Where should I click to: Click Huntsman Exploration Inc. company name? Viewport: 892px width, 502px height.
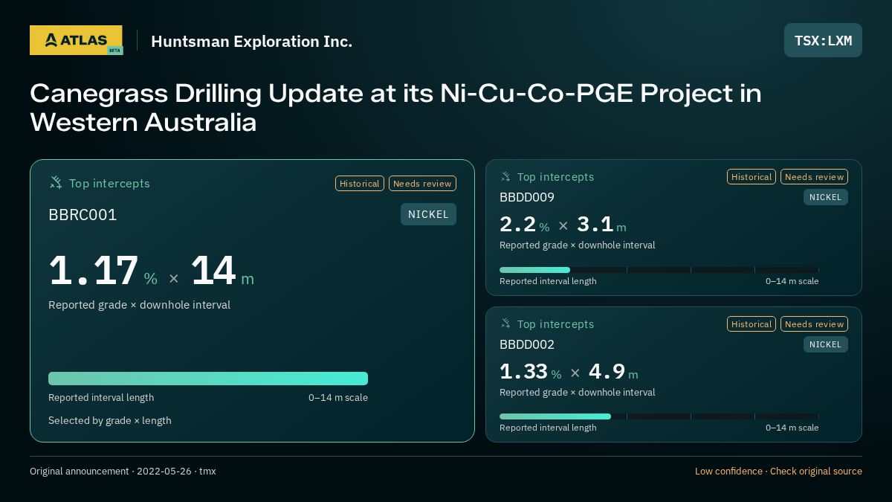coord(251,41)
